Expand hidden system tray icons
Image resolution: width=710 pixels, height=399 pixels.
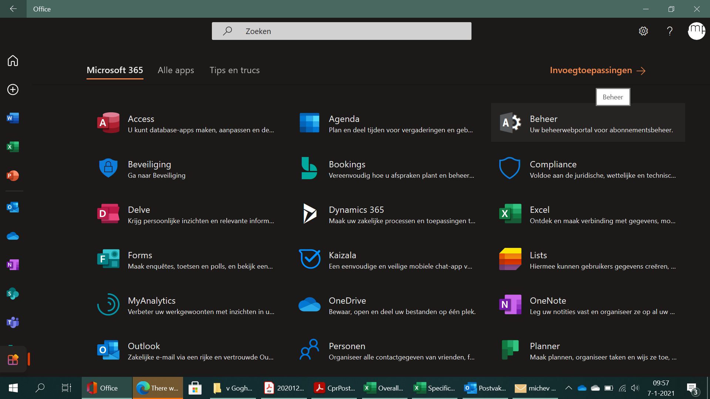pos(568,388)
